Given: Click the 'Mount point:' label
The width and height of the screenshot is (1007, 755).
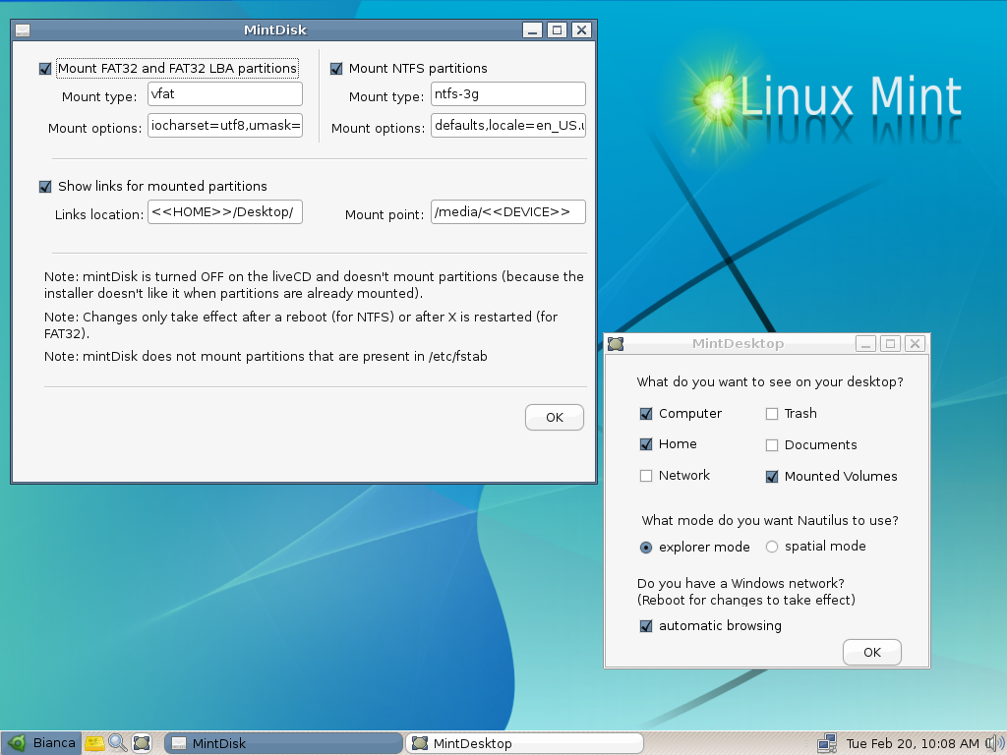Looking at the screenshot, I should tap(385, 214).
